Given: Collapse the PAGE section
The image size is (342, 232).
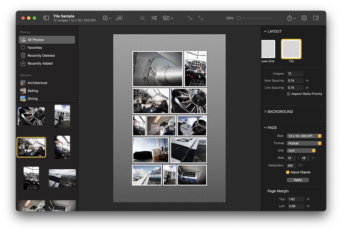Looking at the screenshot, I should (x=265, y=128).
